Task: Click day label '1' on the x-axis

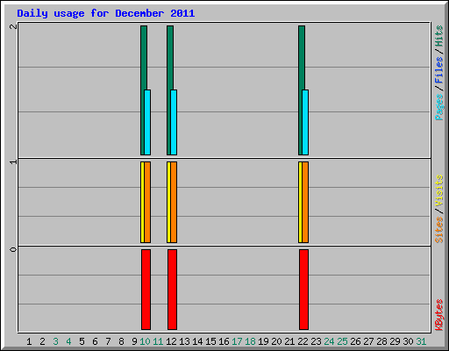Action: tap(29, 341)
